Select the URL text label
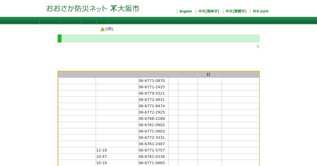317x166 pixels. click(x=110, y=29)
